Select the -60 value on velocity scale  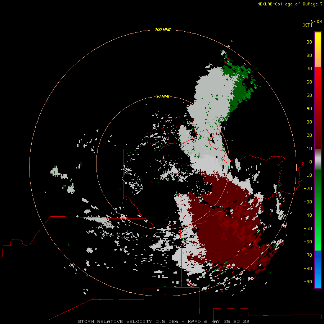coord(308,242)
